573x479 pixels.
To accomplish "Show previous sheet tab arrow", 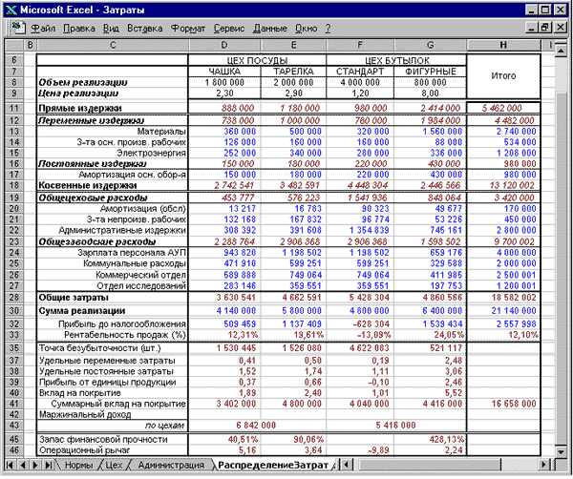I will [23, 465].
